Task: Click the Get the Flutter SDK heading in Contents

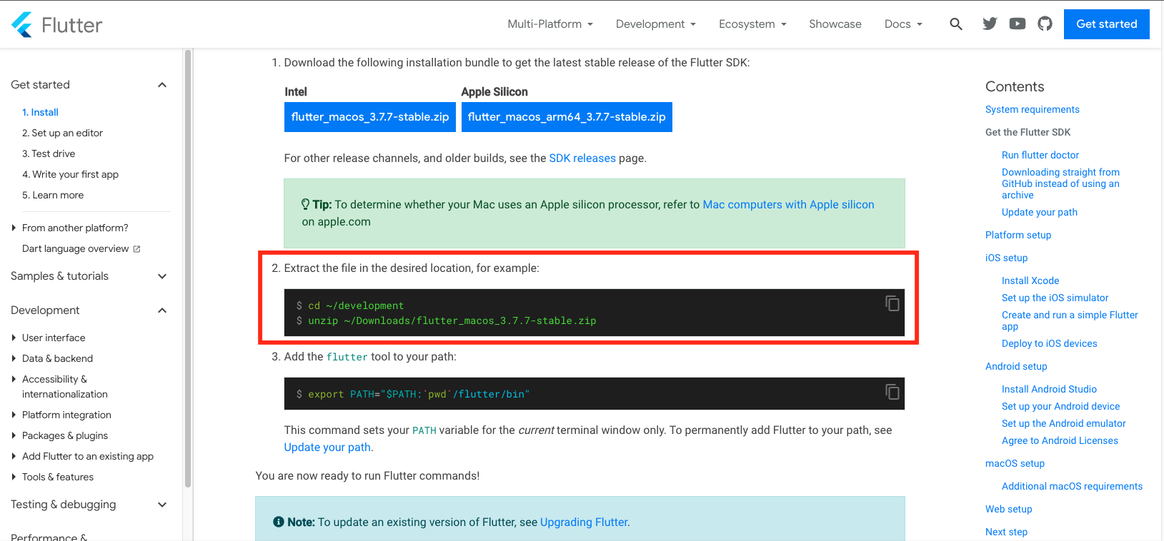Action: click(x=1028, y=132)
